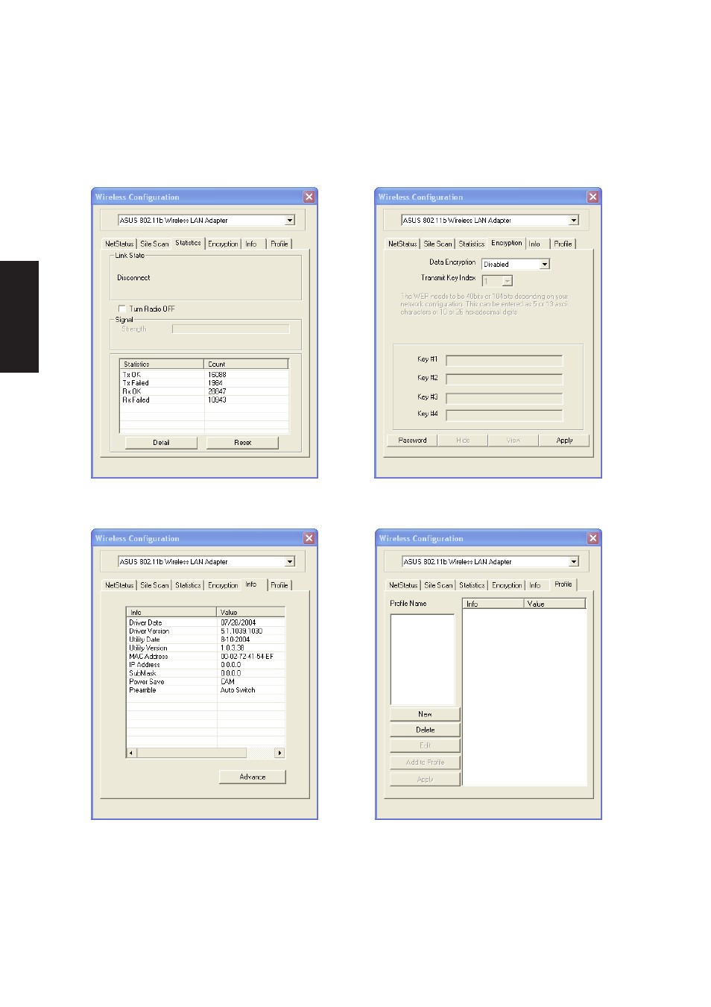Close the Wireless Configuration window showing Statistics
Screen dimensions: 711x1007
309,197
